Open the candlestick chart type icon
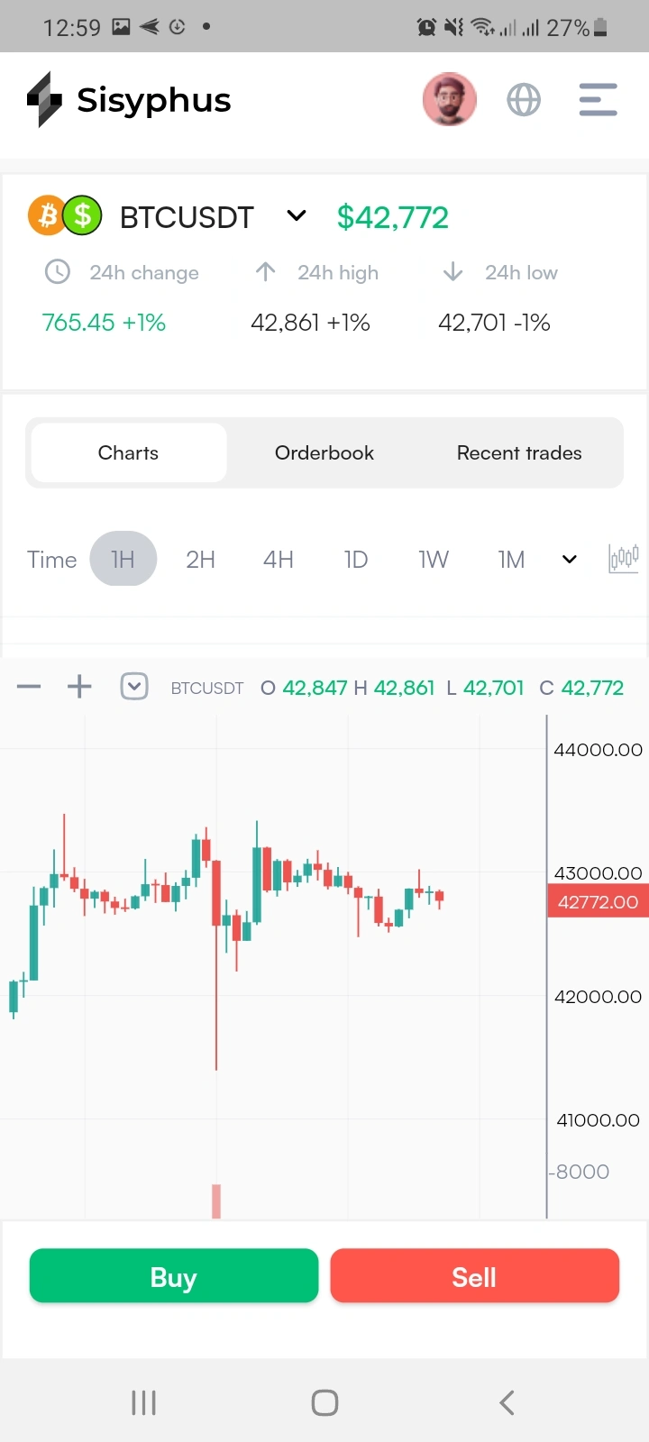Image resolution: width=649 pixels, height=1442 pixels. click(x=623, y=559)
